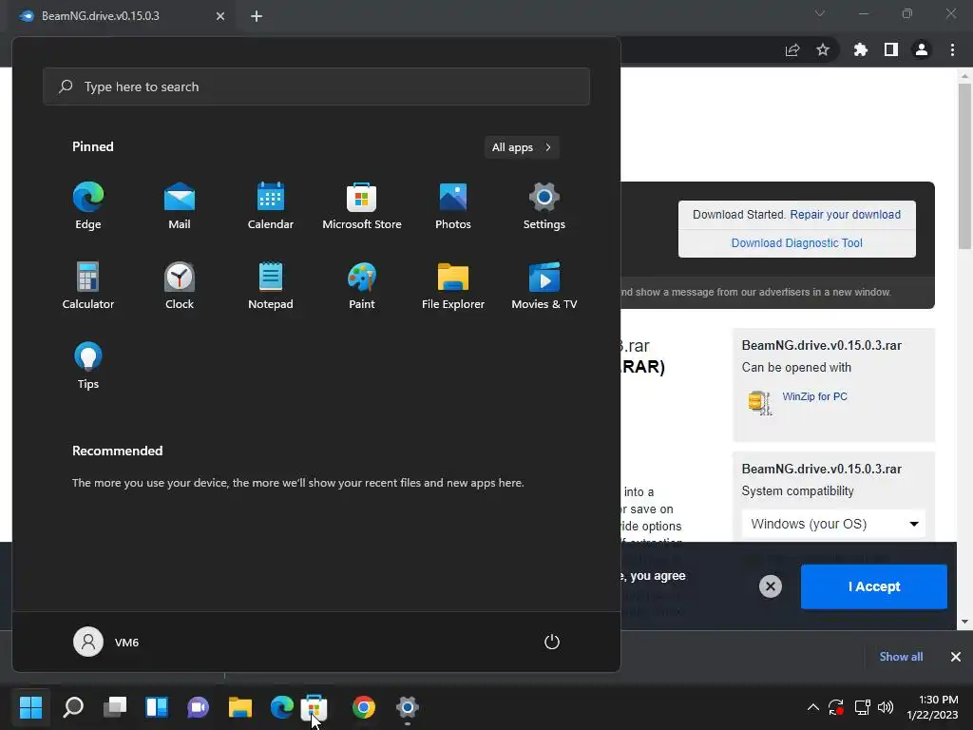Open File Explorer from pinned apps
Image resolution: width=973 pixels, height=730 pixels.
click(453, 286)
